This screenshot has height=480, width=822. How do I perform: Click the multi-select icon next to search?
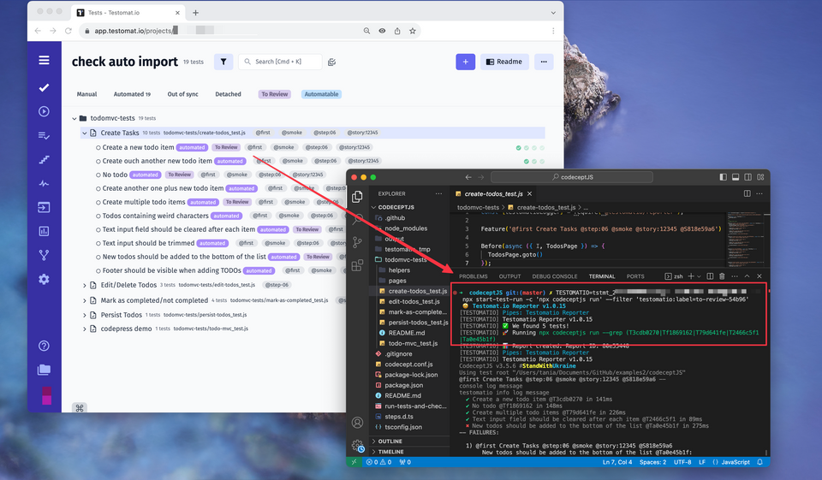(x=332, y=62)
